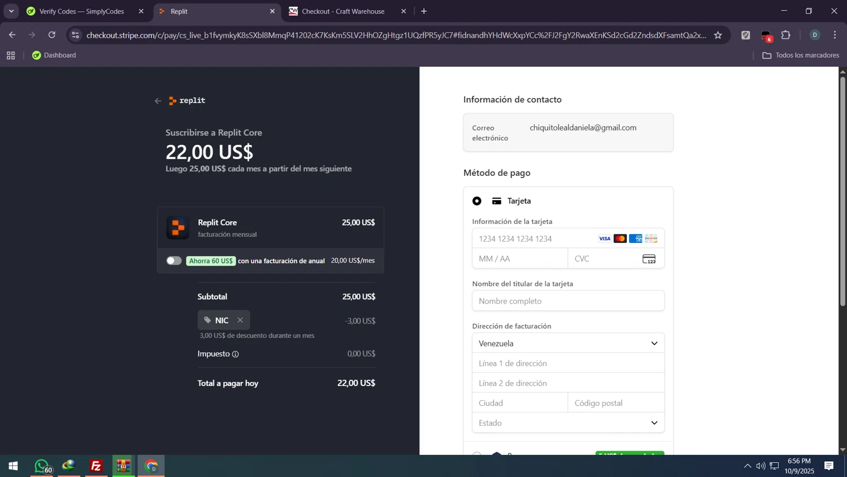Image resolution: width=847 pixels, height=477 pixels.
Task: Remove the NIC promo code
Action: pyautogui.click(x=240, y=320)
